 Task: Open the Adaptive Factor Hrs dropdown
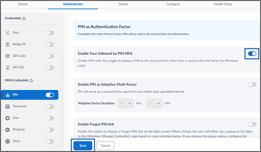(126, 103)
